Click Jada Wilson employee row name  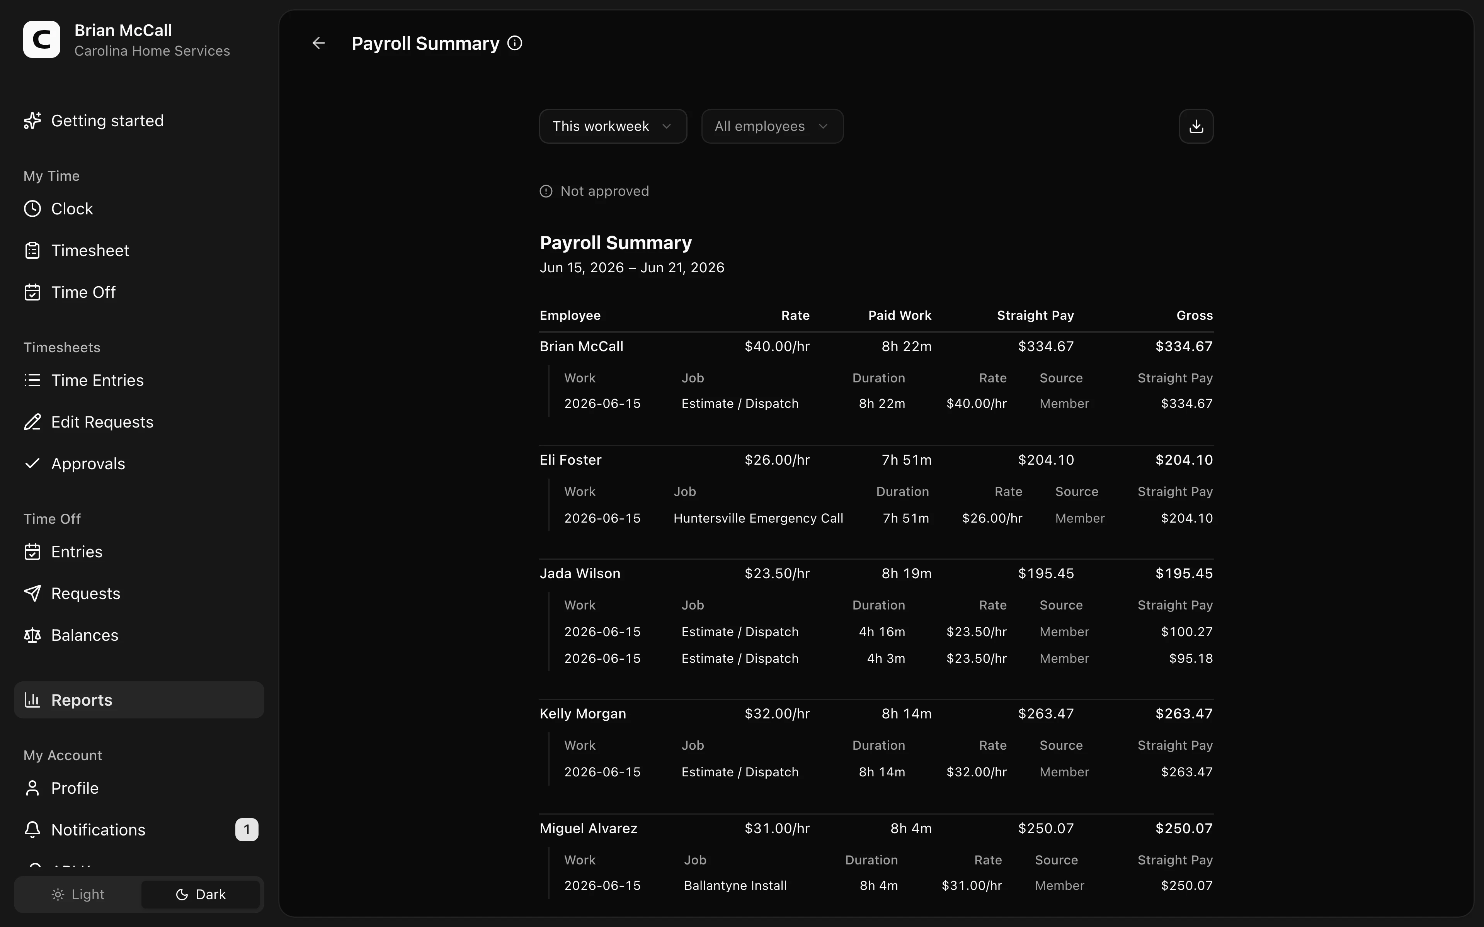tap(580, 573)
